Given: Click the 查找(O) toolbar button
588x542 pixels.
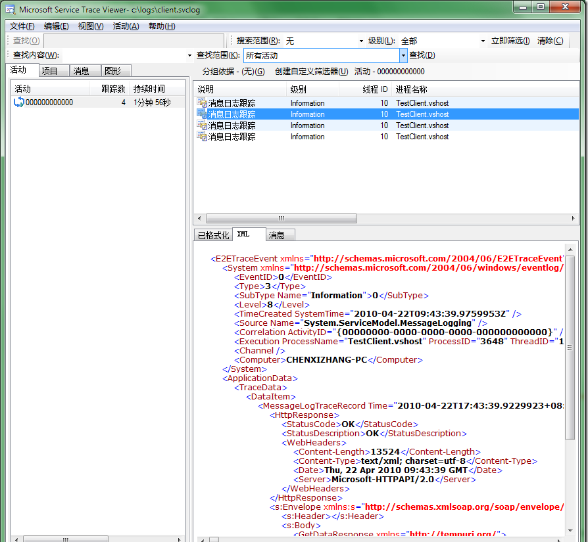Looking at the screenshot, I should 26,41.
